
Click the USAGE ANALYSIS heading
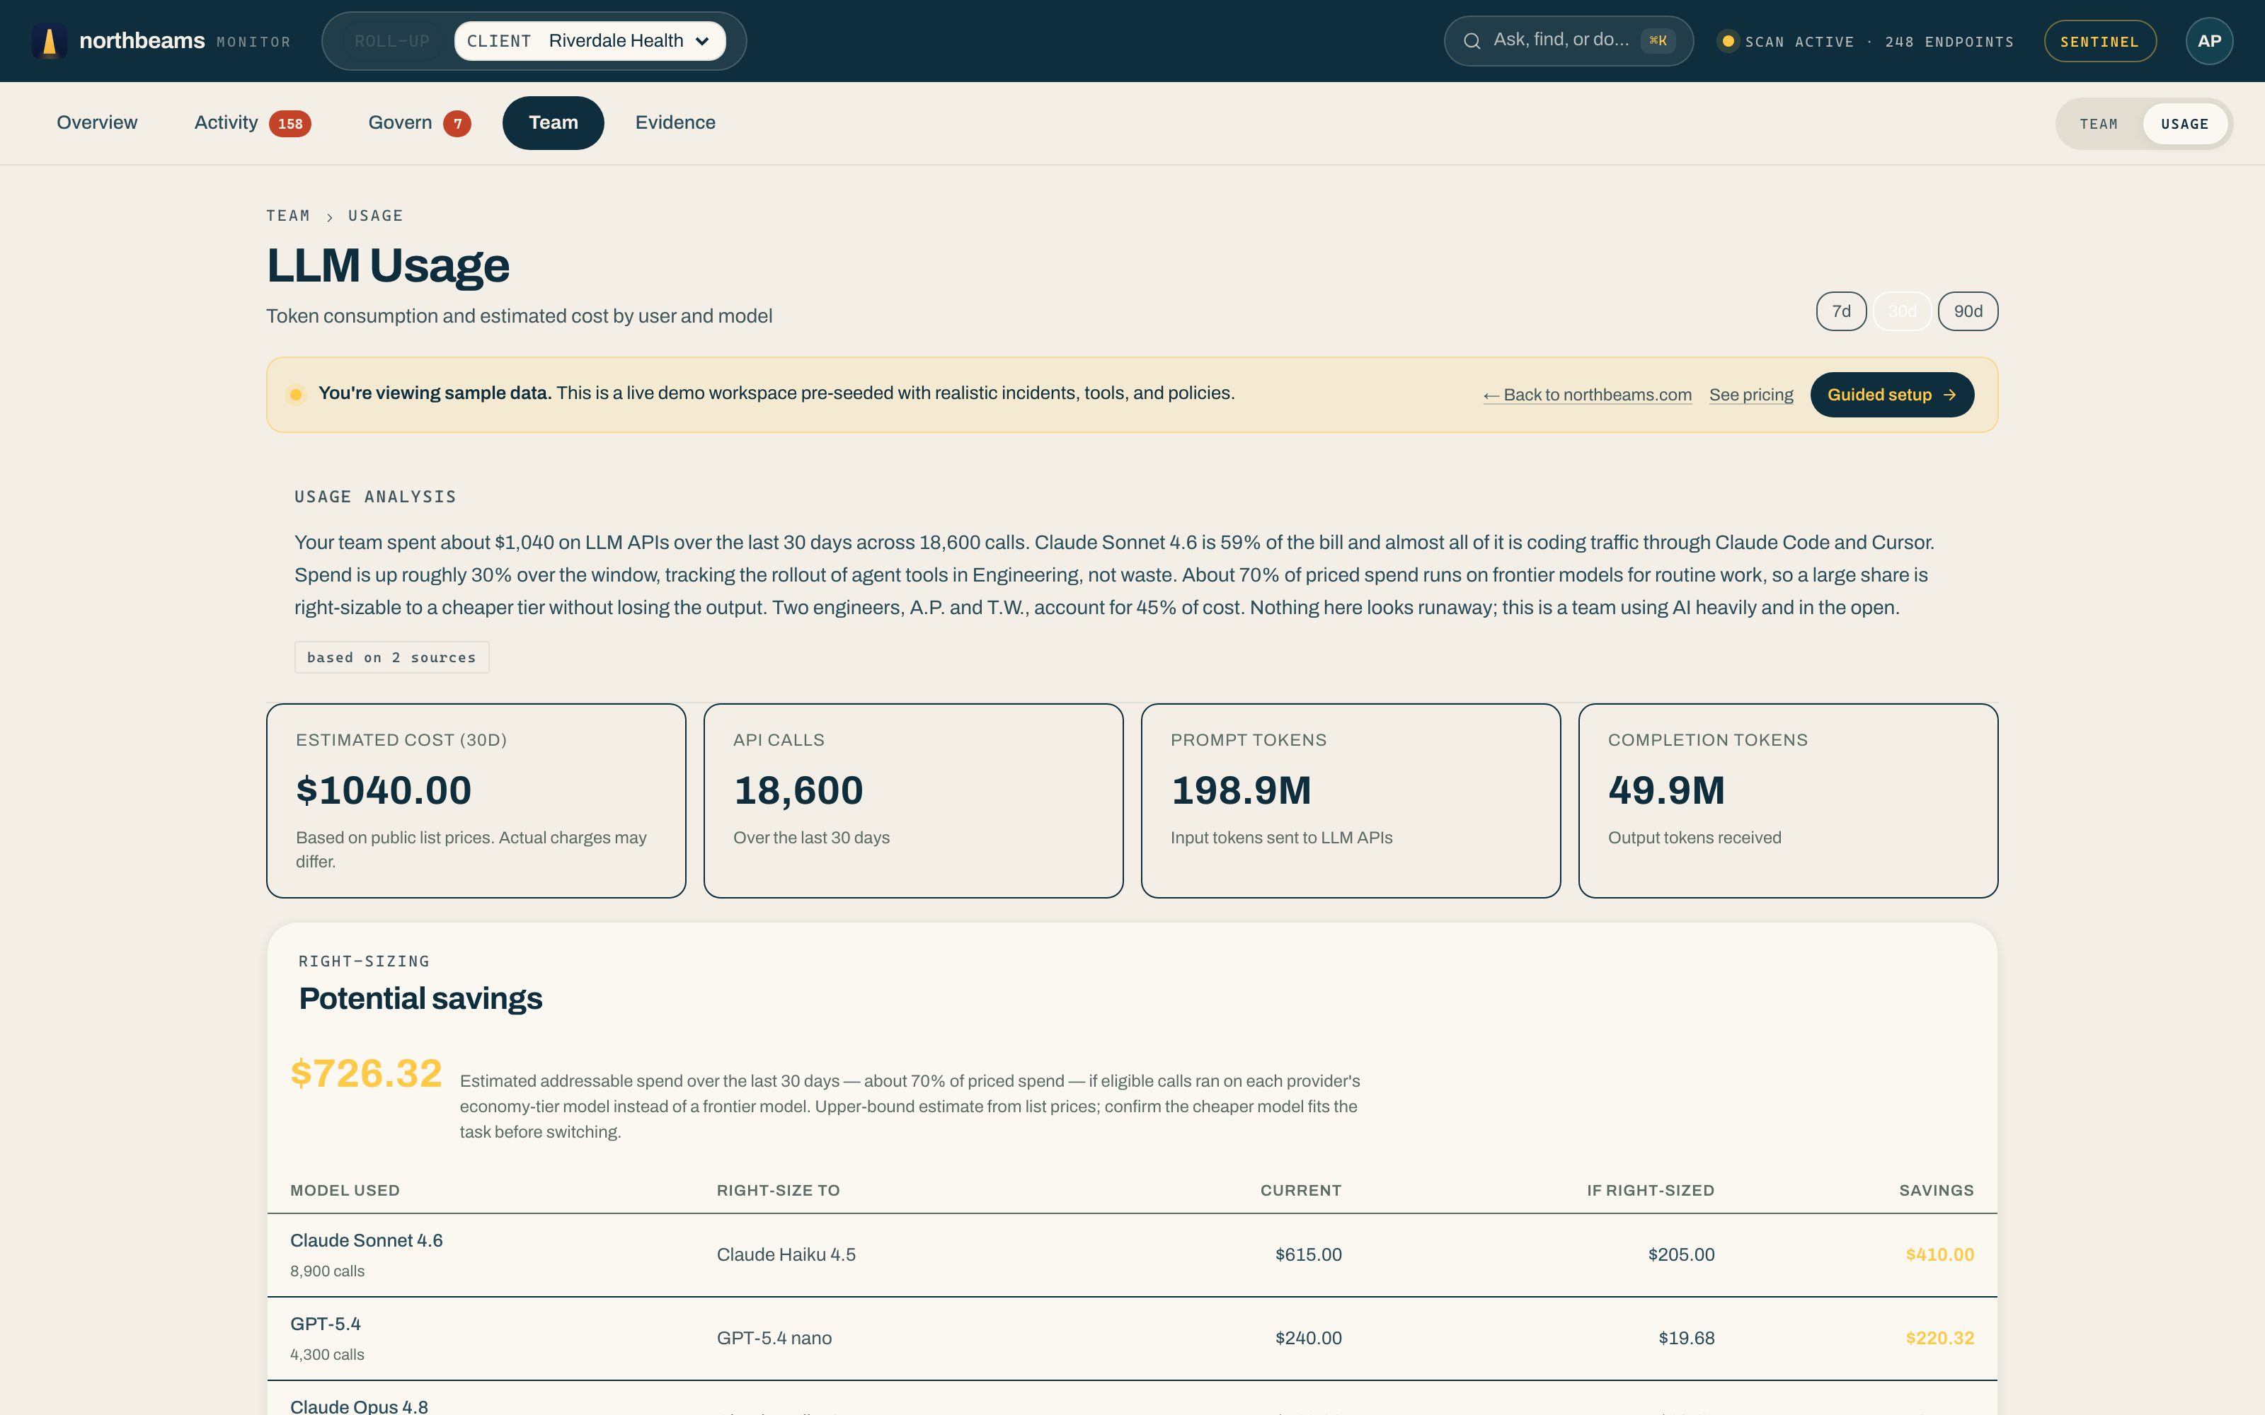tap(375, 497)
